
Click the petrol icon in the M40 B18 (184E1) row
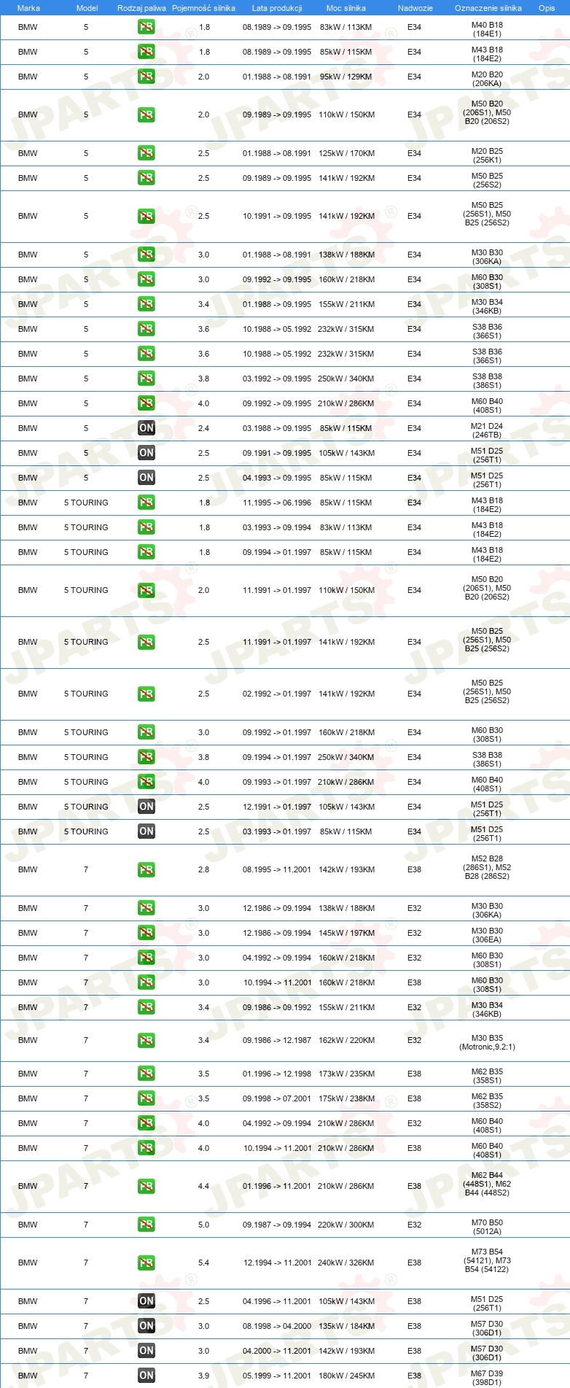[x=147, y=27]
